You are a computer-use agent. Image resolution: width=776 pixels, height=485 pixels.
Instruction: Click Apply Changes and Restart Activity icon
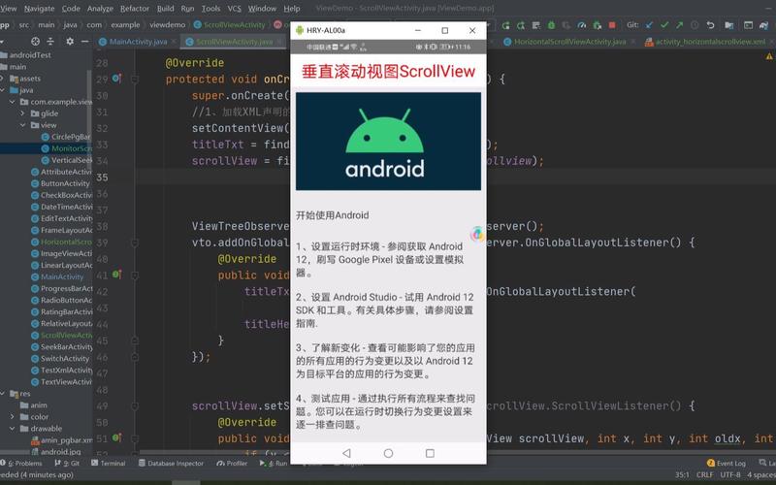tap(505, 25)
